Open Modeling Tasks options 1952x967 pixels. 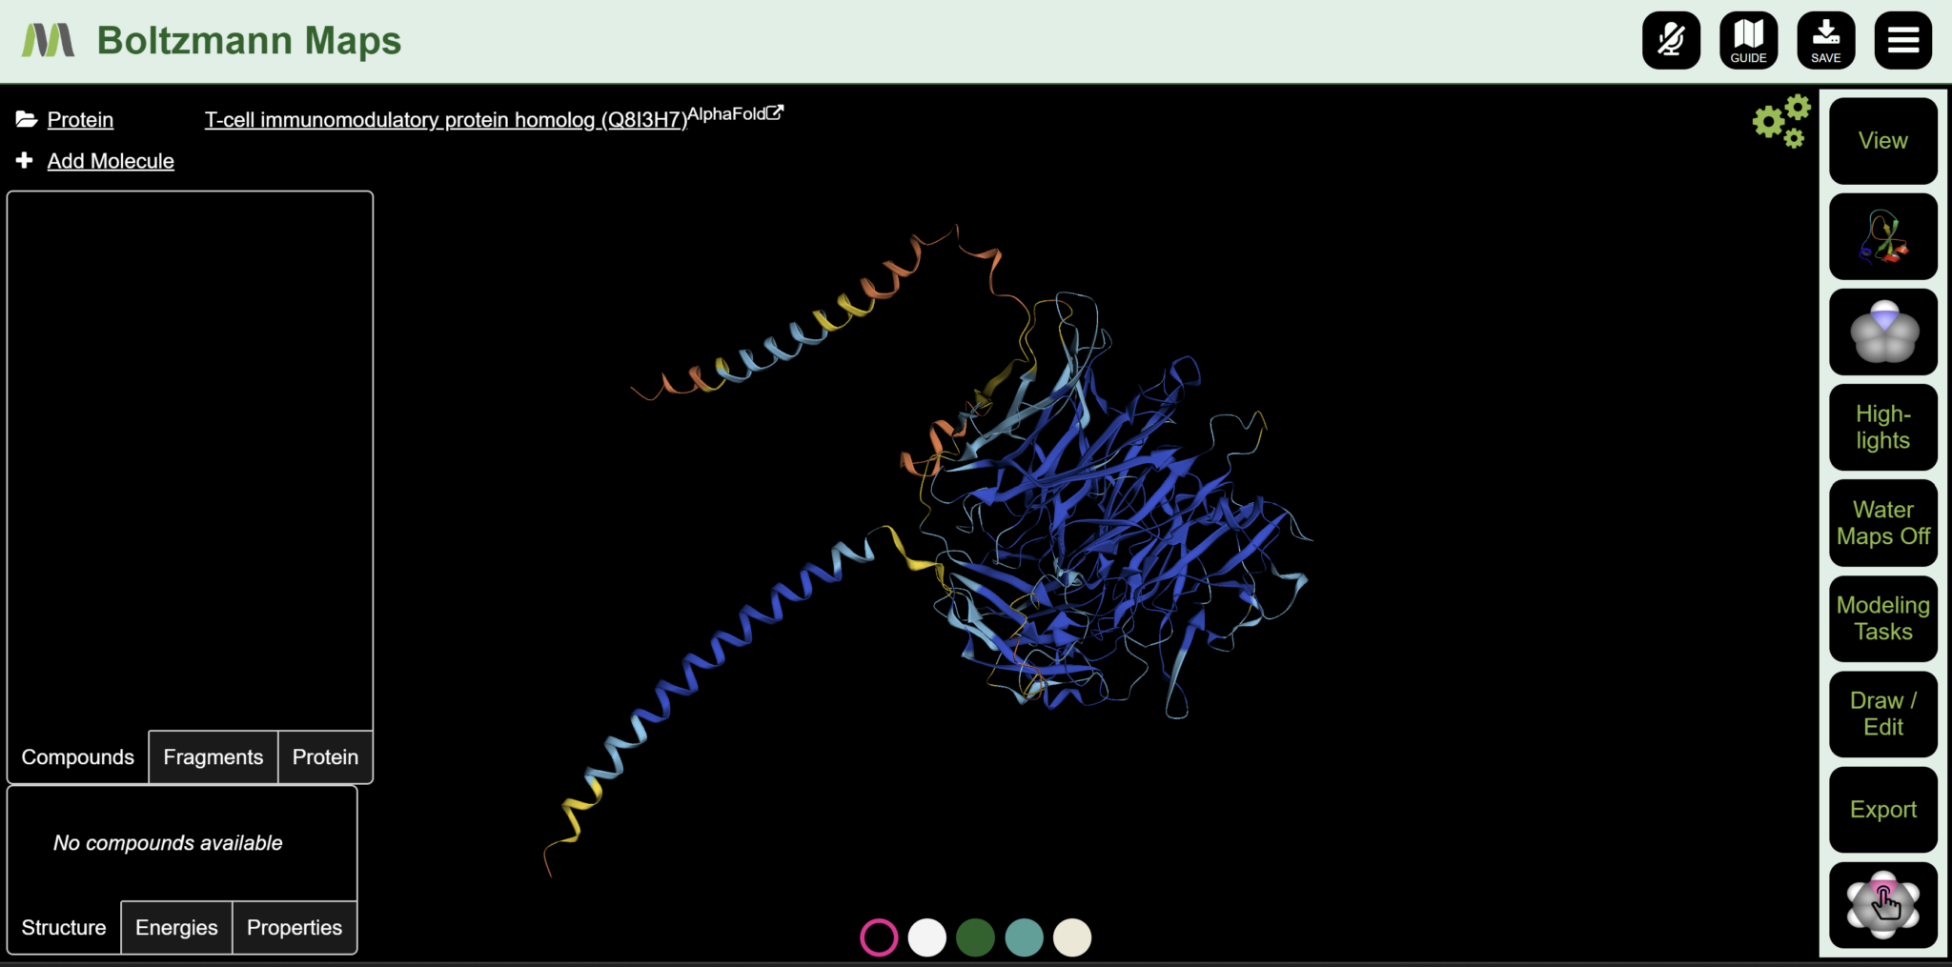click(x=1882, y=617)
